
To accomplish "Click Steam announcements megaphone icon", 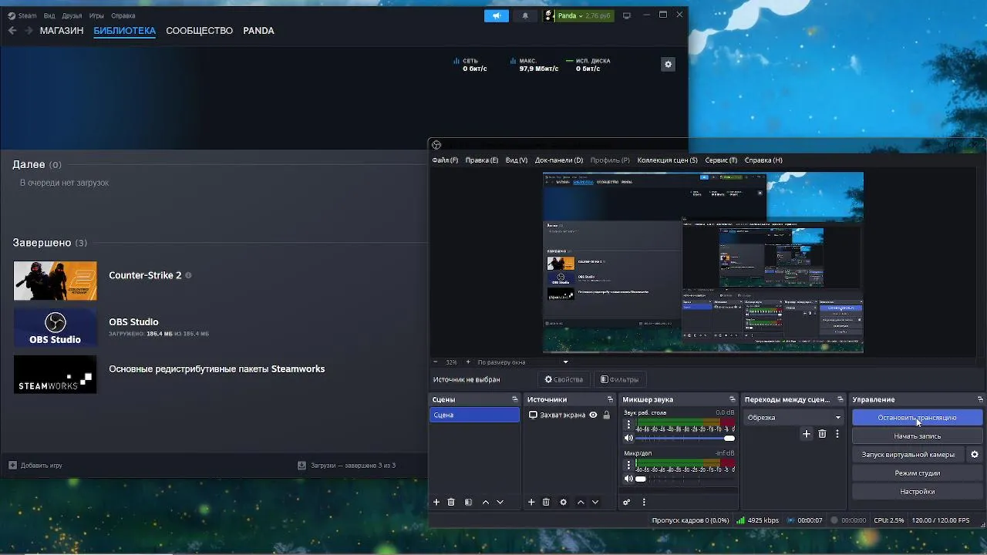I will [497, 15].
